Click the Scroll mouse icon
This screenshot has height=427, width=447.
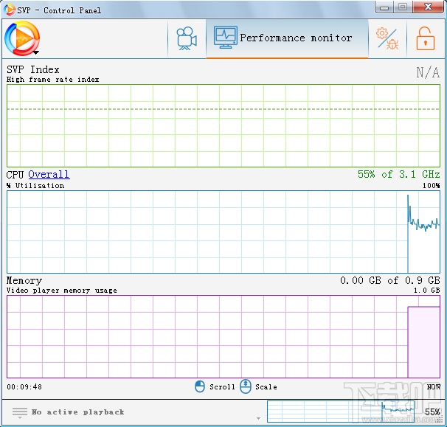point(200,387)
